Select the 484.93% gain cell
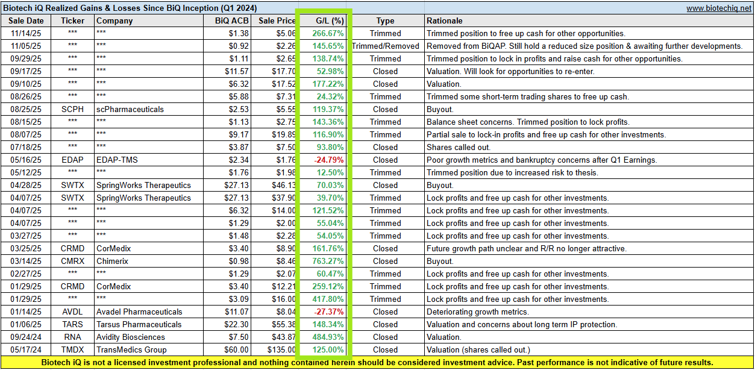This screenshot has height=370, width=755. 324,337
